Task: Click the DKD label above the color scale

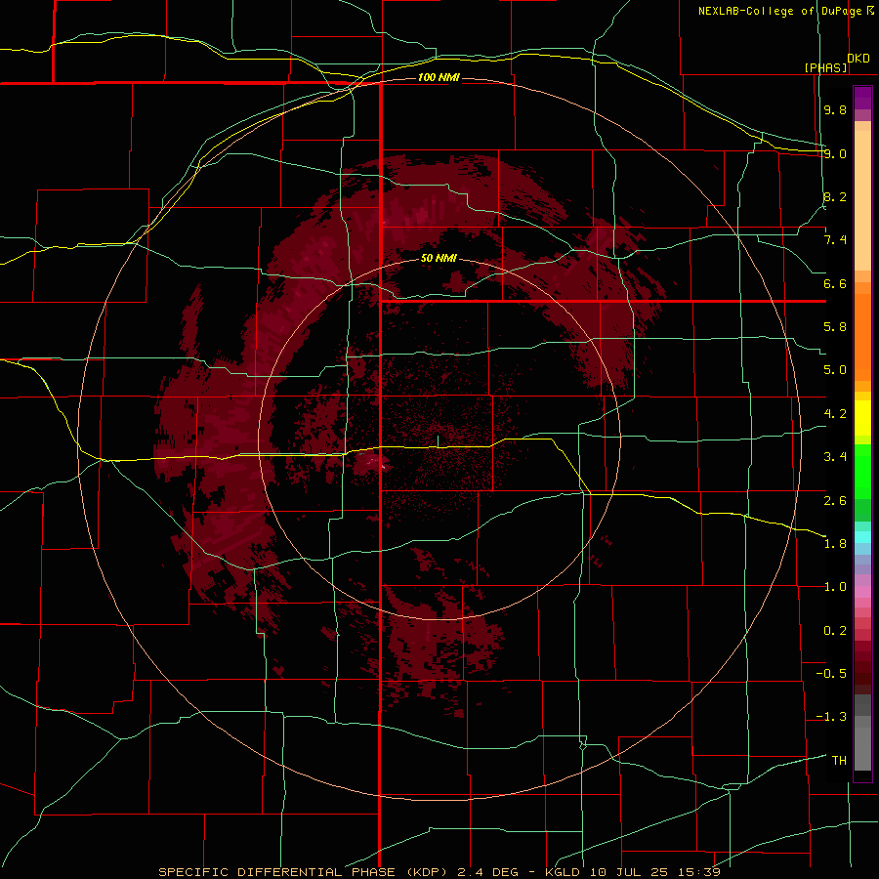Action: tap(858, 59)
